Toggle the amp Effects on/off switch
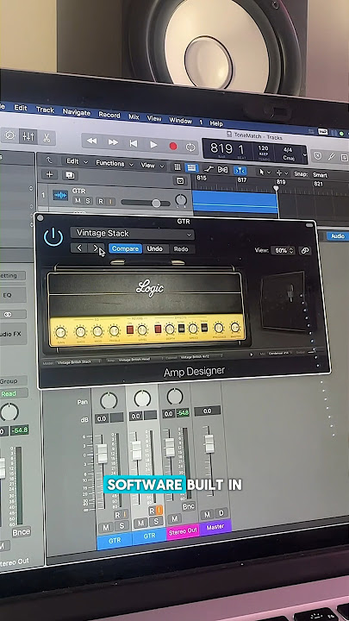This screenshot has width=349, height=621. 158,329
